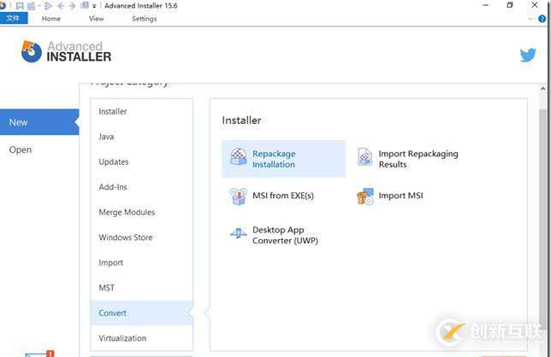Viewport: 551px width, 357px height.
Task: Switch to the Settings ribbon tab
Action: [x=144, y=19]
